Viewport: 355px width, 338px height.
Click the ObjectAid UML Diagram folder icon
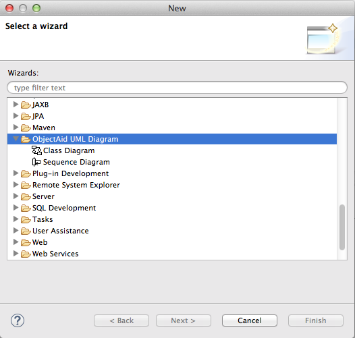click(26, 139)
